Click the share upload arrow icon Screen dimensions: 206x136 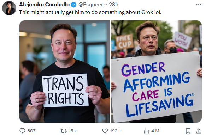coord(199,131)
